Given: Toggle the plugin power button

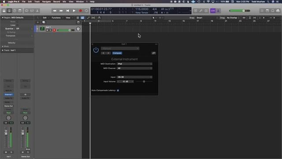Looking at the screenshot, I should pos(96,50).
